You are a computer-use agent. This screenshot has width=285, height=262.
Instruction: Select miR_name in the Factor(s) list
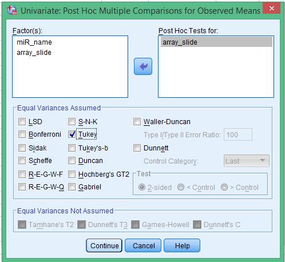34,42
